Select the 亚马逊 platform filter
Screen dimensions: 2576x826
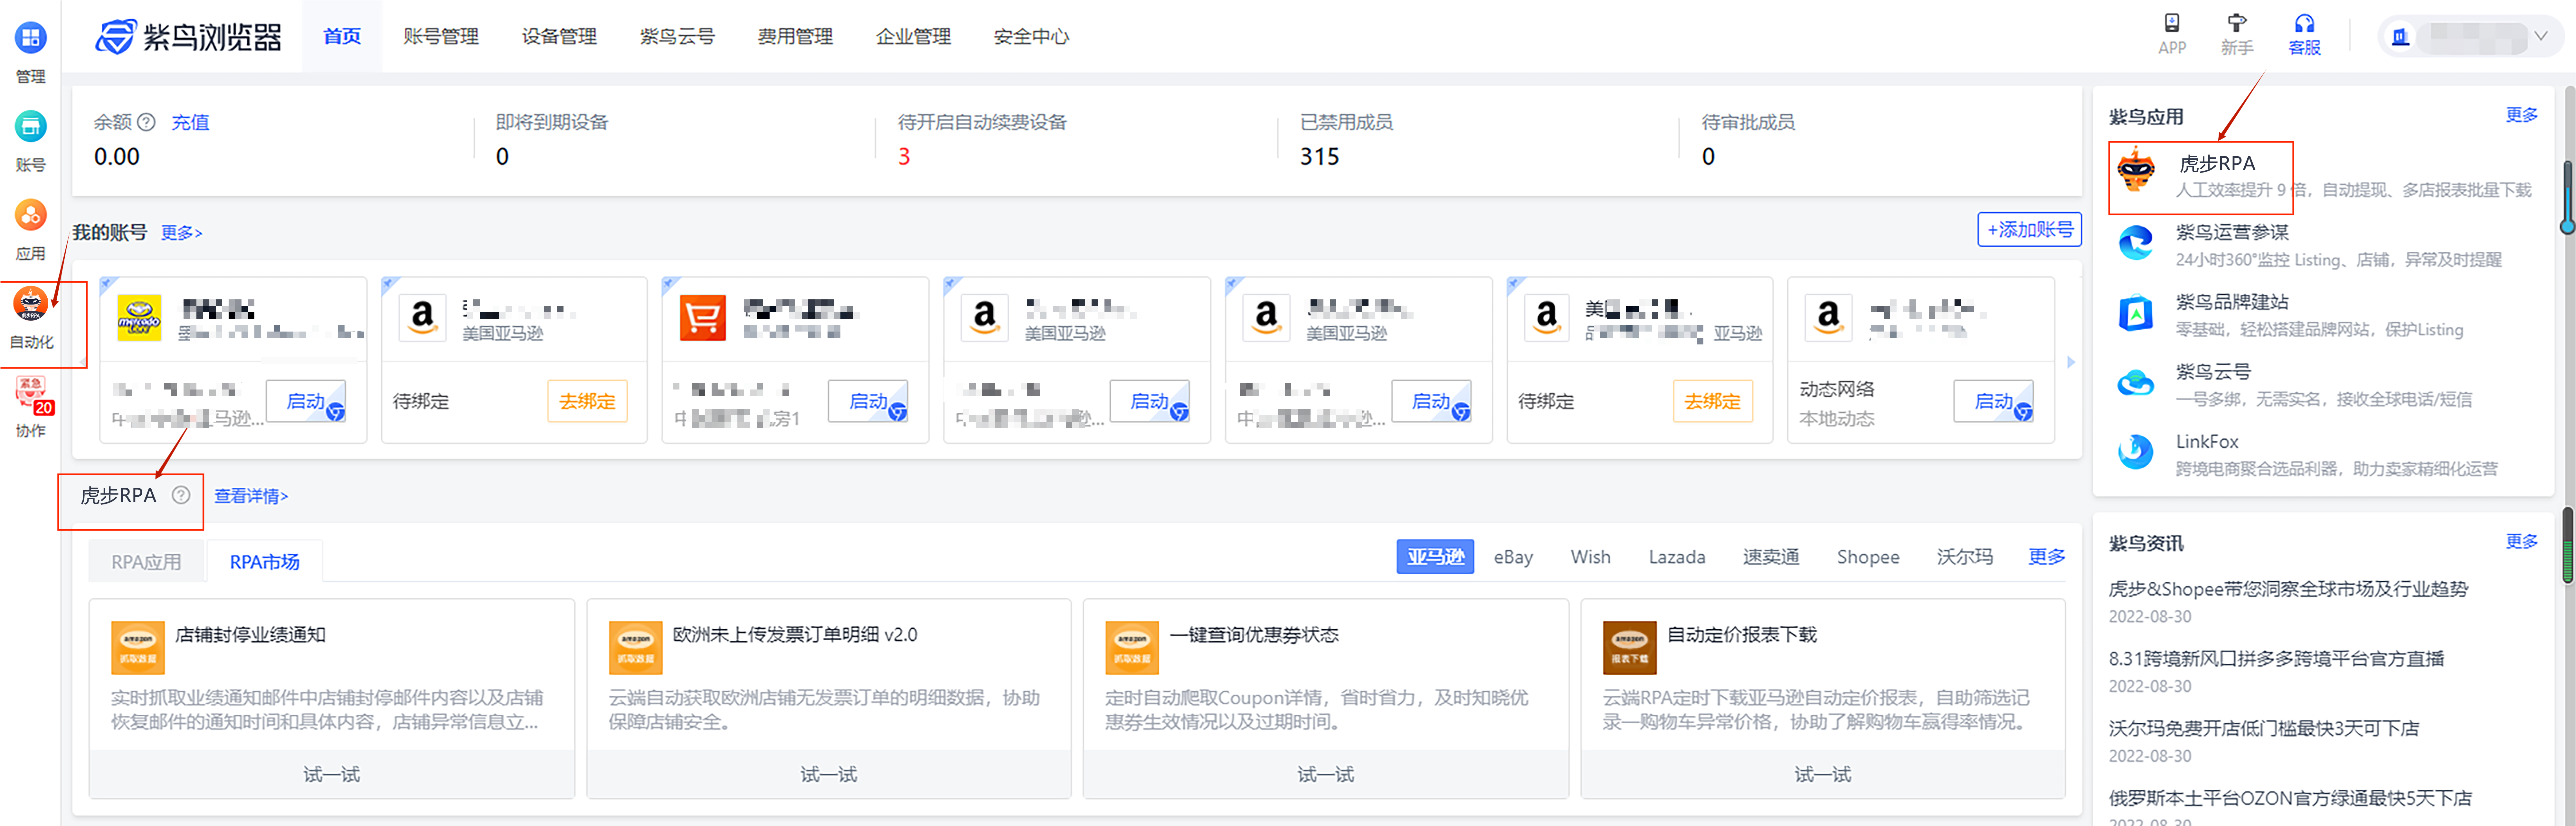(x=1435, y=557)
